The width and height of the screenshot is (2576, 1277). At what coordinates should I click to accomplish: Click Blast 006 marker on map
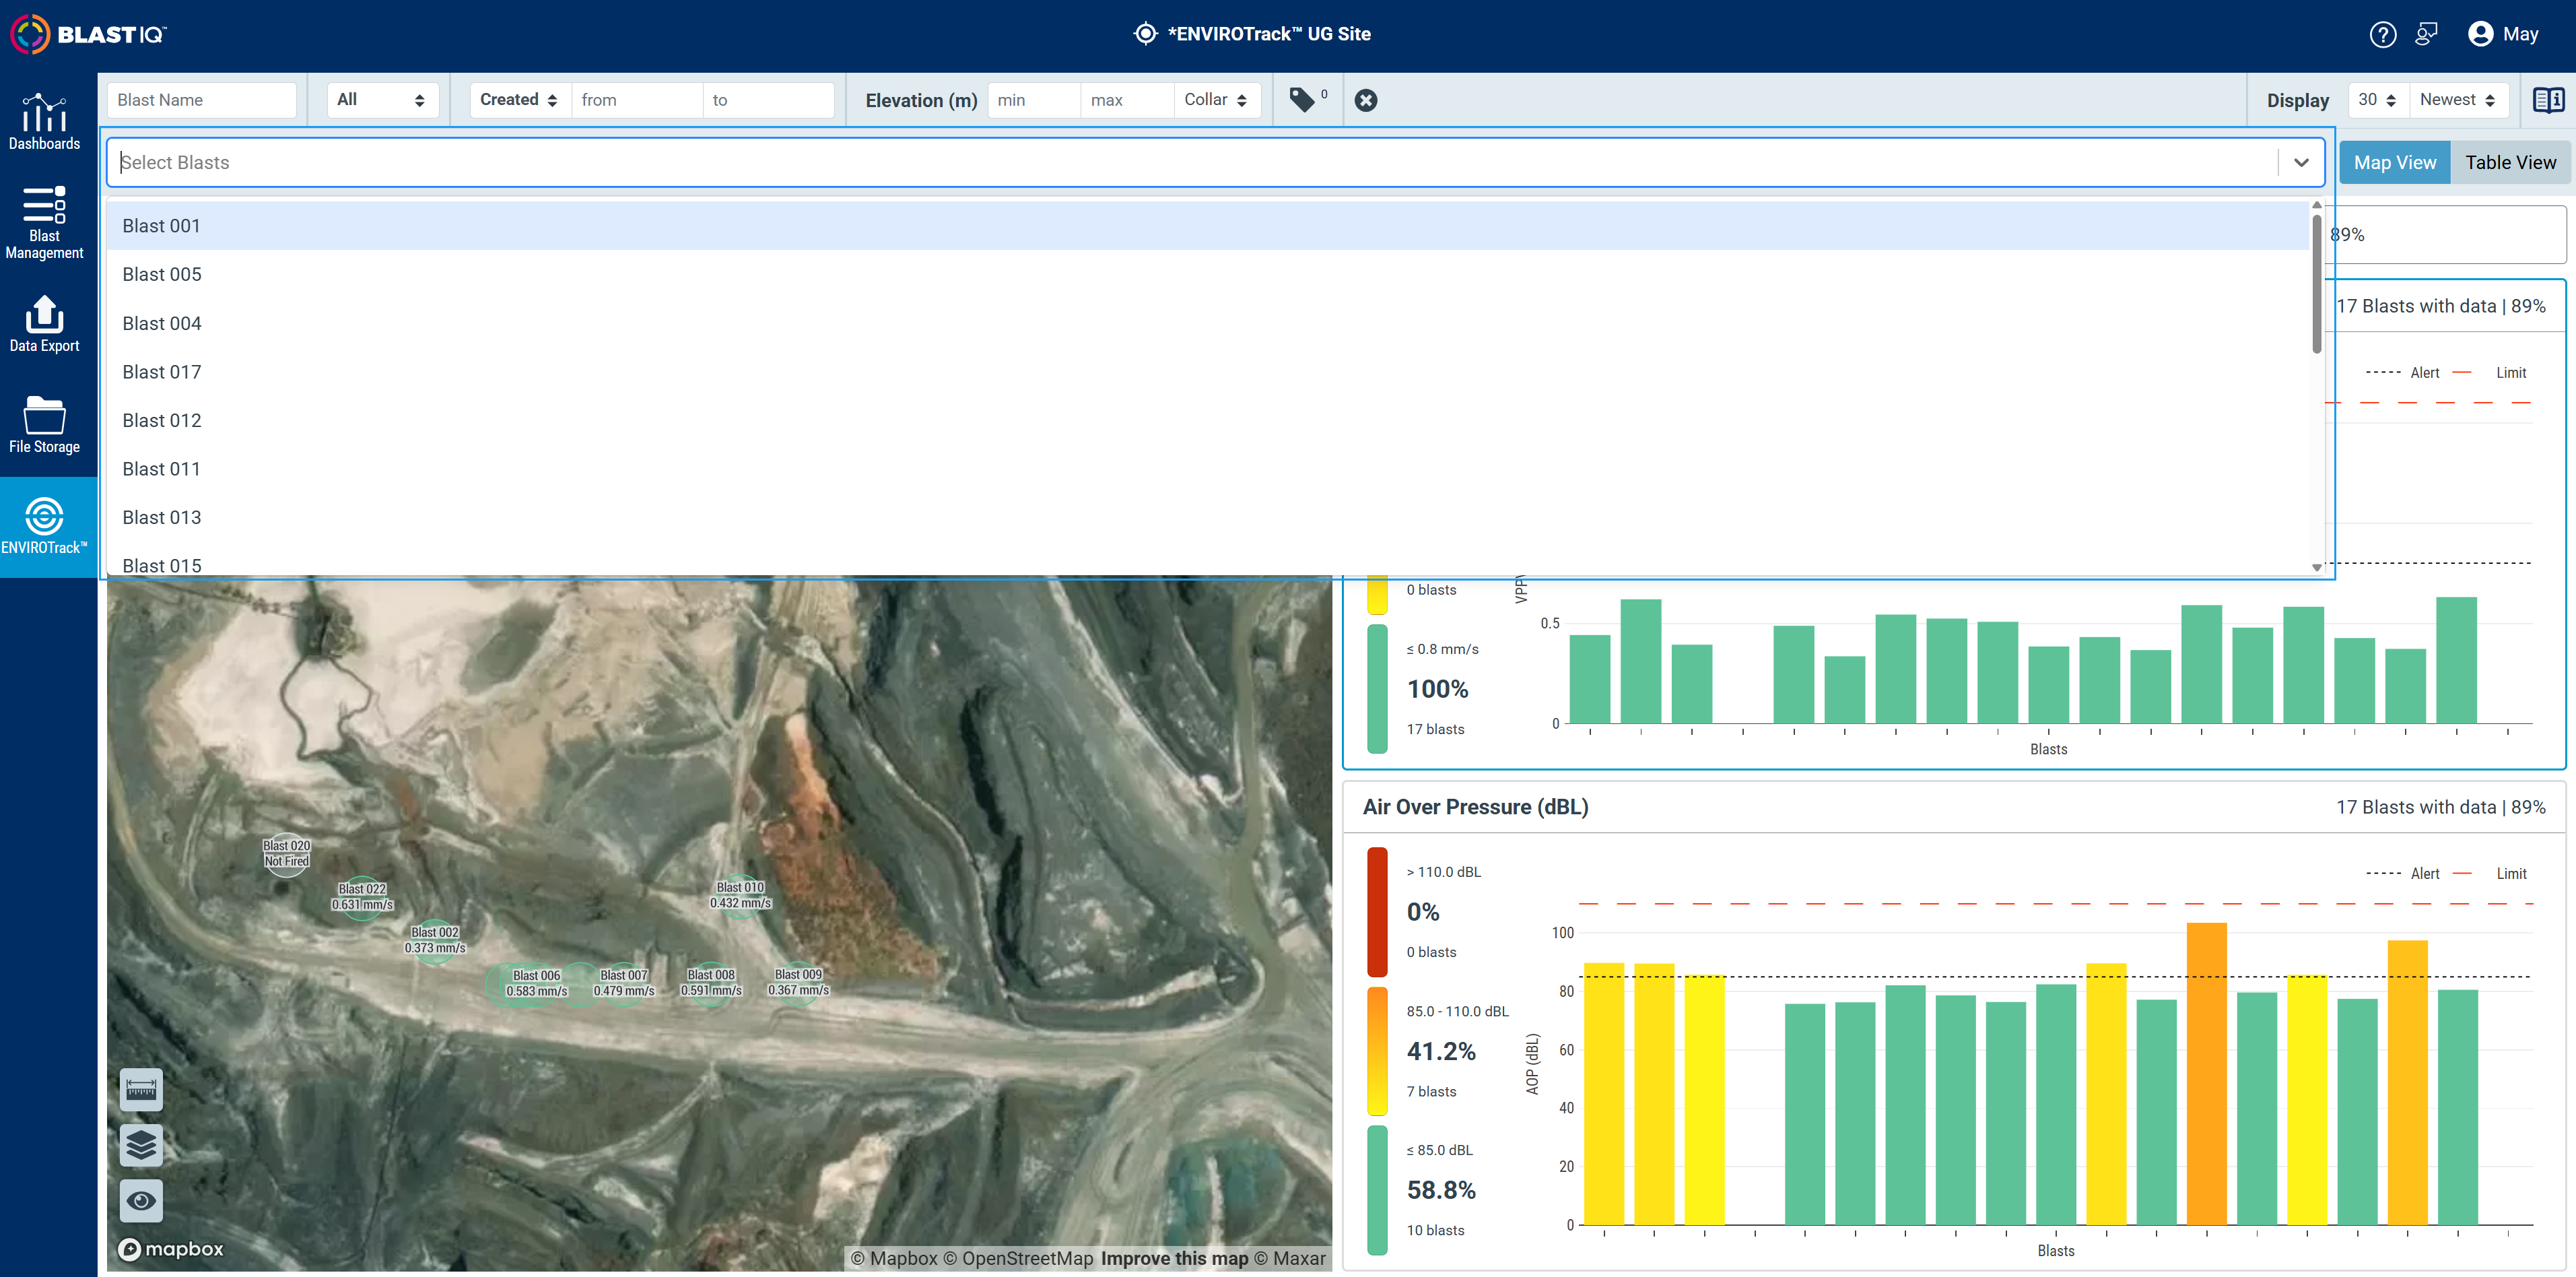click(536, 983)
